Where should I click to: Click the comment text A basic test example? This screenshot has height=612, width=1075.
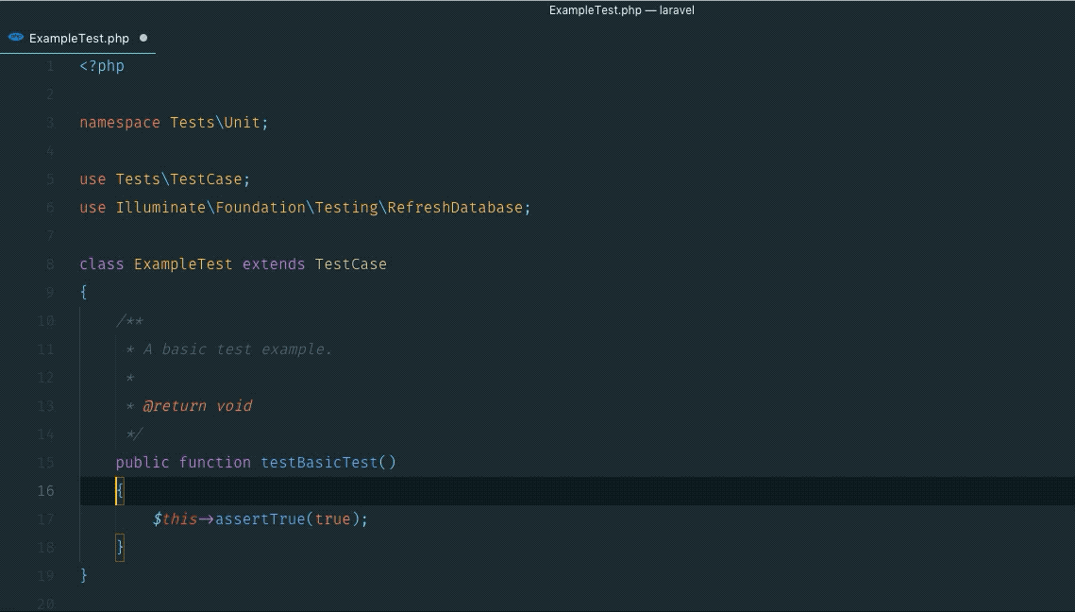[237, 349]
